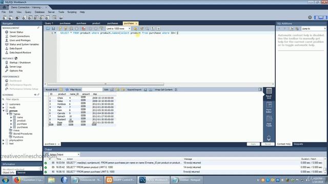Click Windows Start button
The width and height of the screenshot is (328, 184).
click(x=5, y=180)
